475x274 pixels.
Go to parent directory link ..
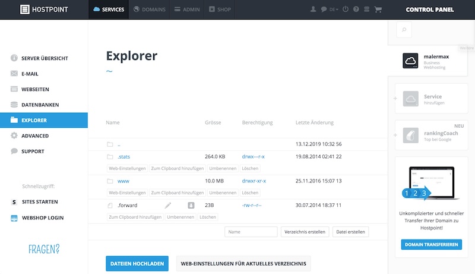coord(119,144)
